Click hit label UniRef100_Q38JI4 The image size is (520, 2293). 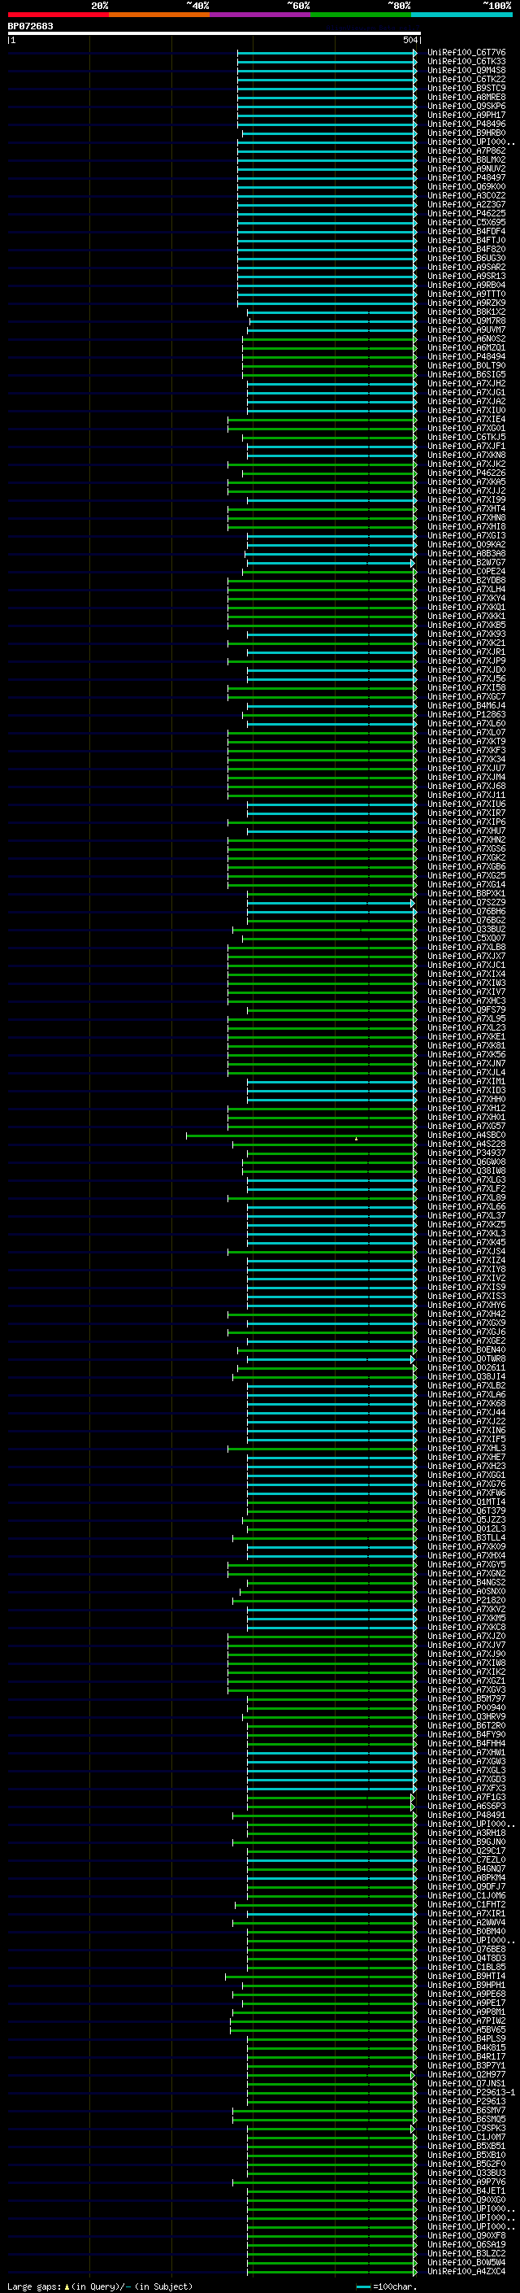point(466,1376)
